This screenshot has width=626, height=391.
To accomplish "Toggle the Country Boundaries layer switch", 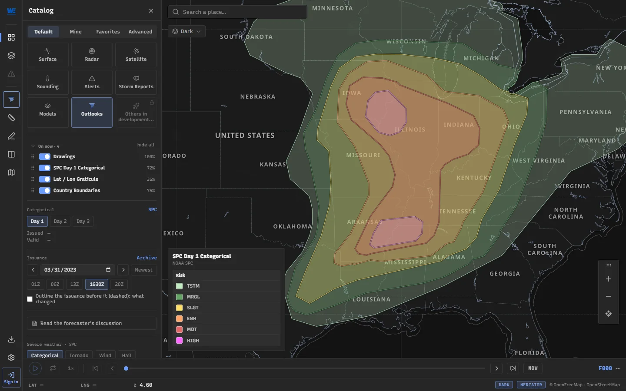I will pyautogui.click(x=45, y=190).
